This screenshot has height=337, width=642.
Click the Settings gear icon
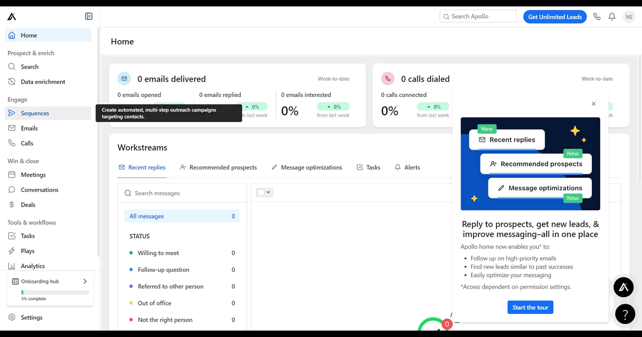pos(12,317)
